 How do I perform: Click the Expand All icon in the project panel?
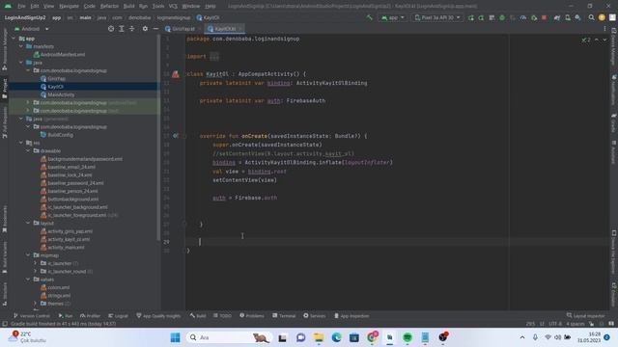click(122, 29)
